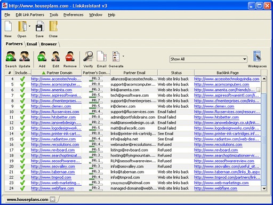Open http://www.demex.com partner domain link
The image size is (273, 205).
[51, 106]
